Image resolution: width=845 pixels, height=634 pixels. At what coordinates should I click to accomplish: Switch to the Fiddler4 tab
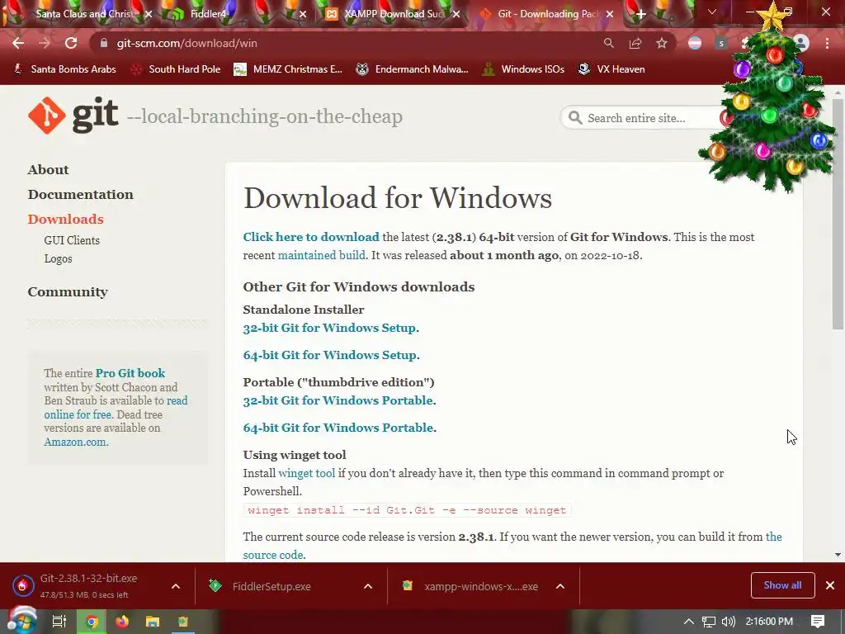207,14
